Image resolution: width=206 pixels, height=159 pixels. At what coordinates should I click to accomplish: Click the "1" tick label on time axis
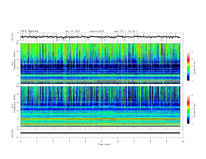(x=37, y=142)
